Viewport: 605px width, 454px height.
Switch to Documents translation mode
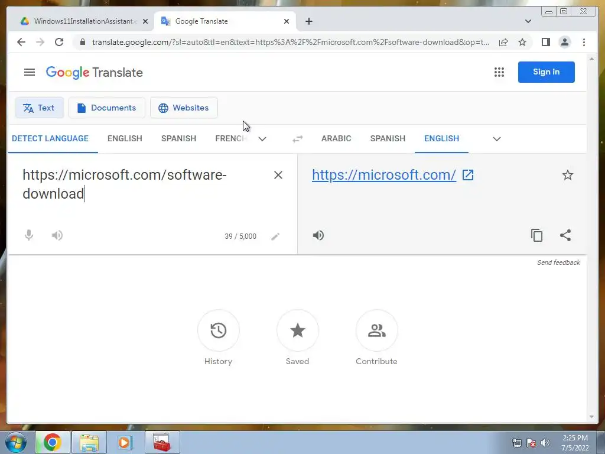pyautogui.click(x=106, y=108)
